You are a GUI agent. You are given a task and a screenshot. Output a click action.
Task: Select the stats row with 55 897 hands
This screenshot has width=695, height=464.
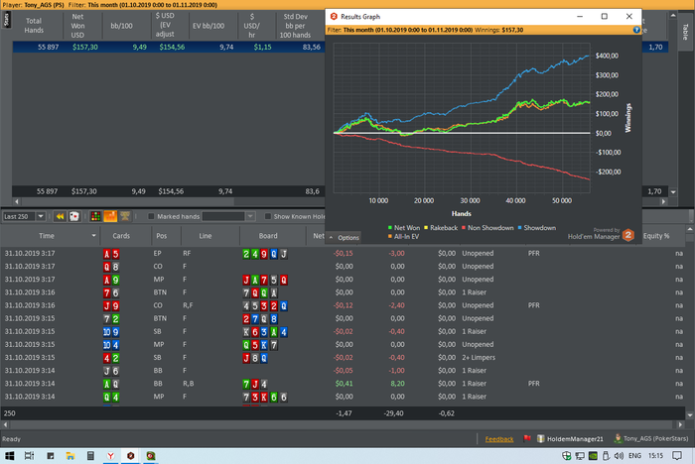pyautogui.click(x=169, y=47)
